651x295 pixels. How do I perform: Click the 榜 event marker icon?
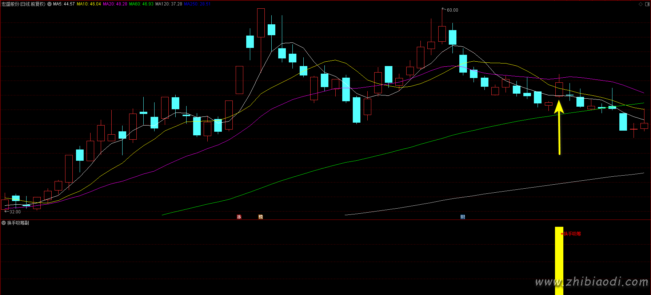click(x=260, y=217)
